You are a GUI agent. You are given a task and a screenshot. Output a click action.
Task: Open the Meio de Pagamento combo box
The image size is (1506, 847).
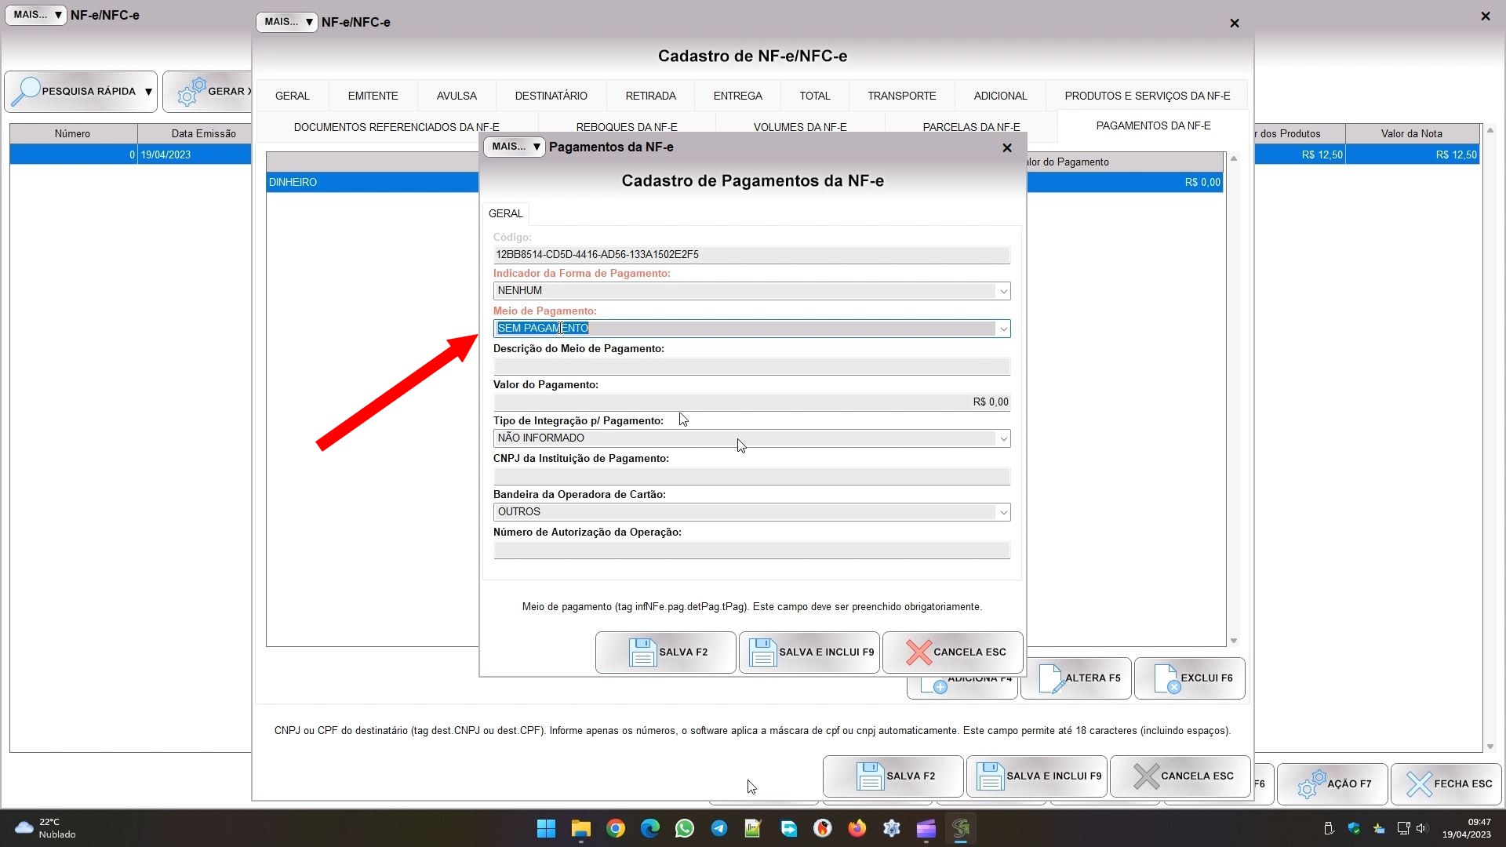point(1002,329)
